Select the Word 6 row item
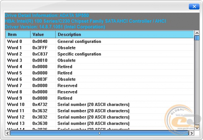 [15, 79]
